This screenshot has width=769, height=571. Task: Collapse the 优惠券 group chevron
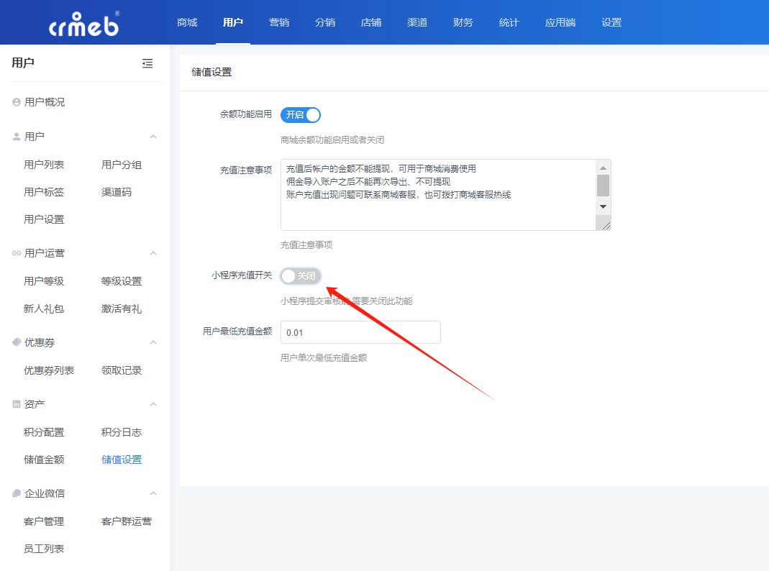tap(153, 342)
